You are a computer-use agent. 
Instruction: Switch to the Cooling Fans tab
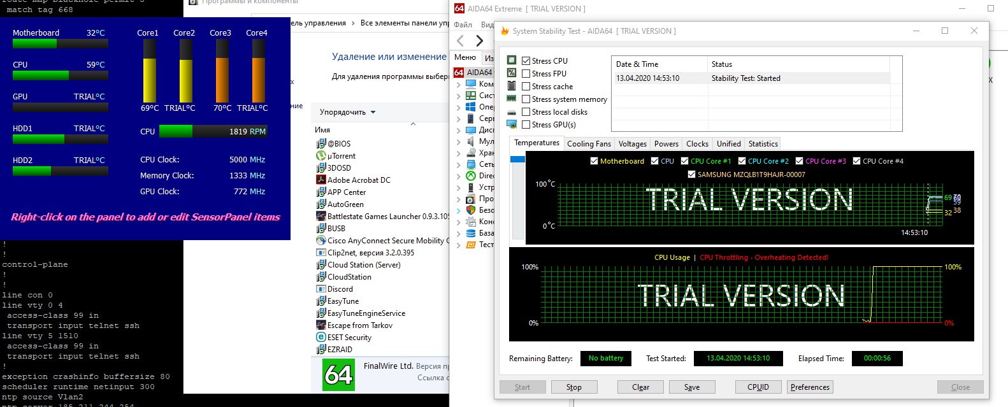coord(589,143)
